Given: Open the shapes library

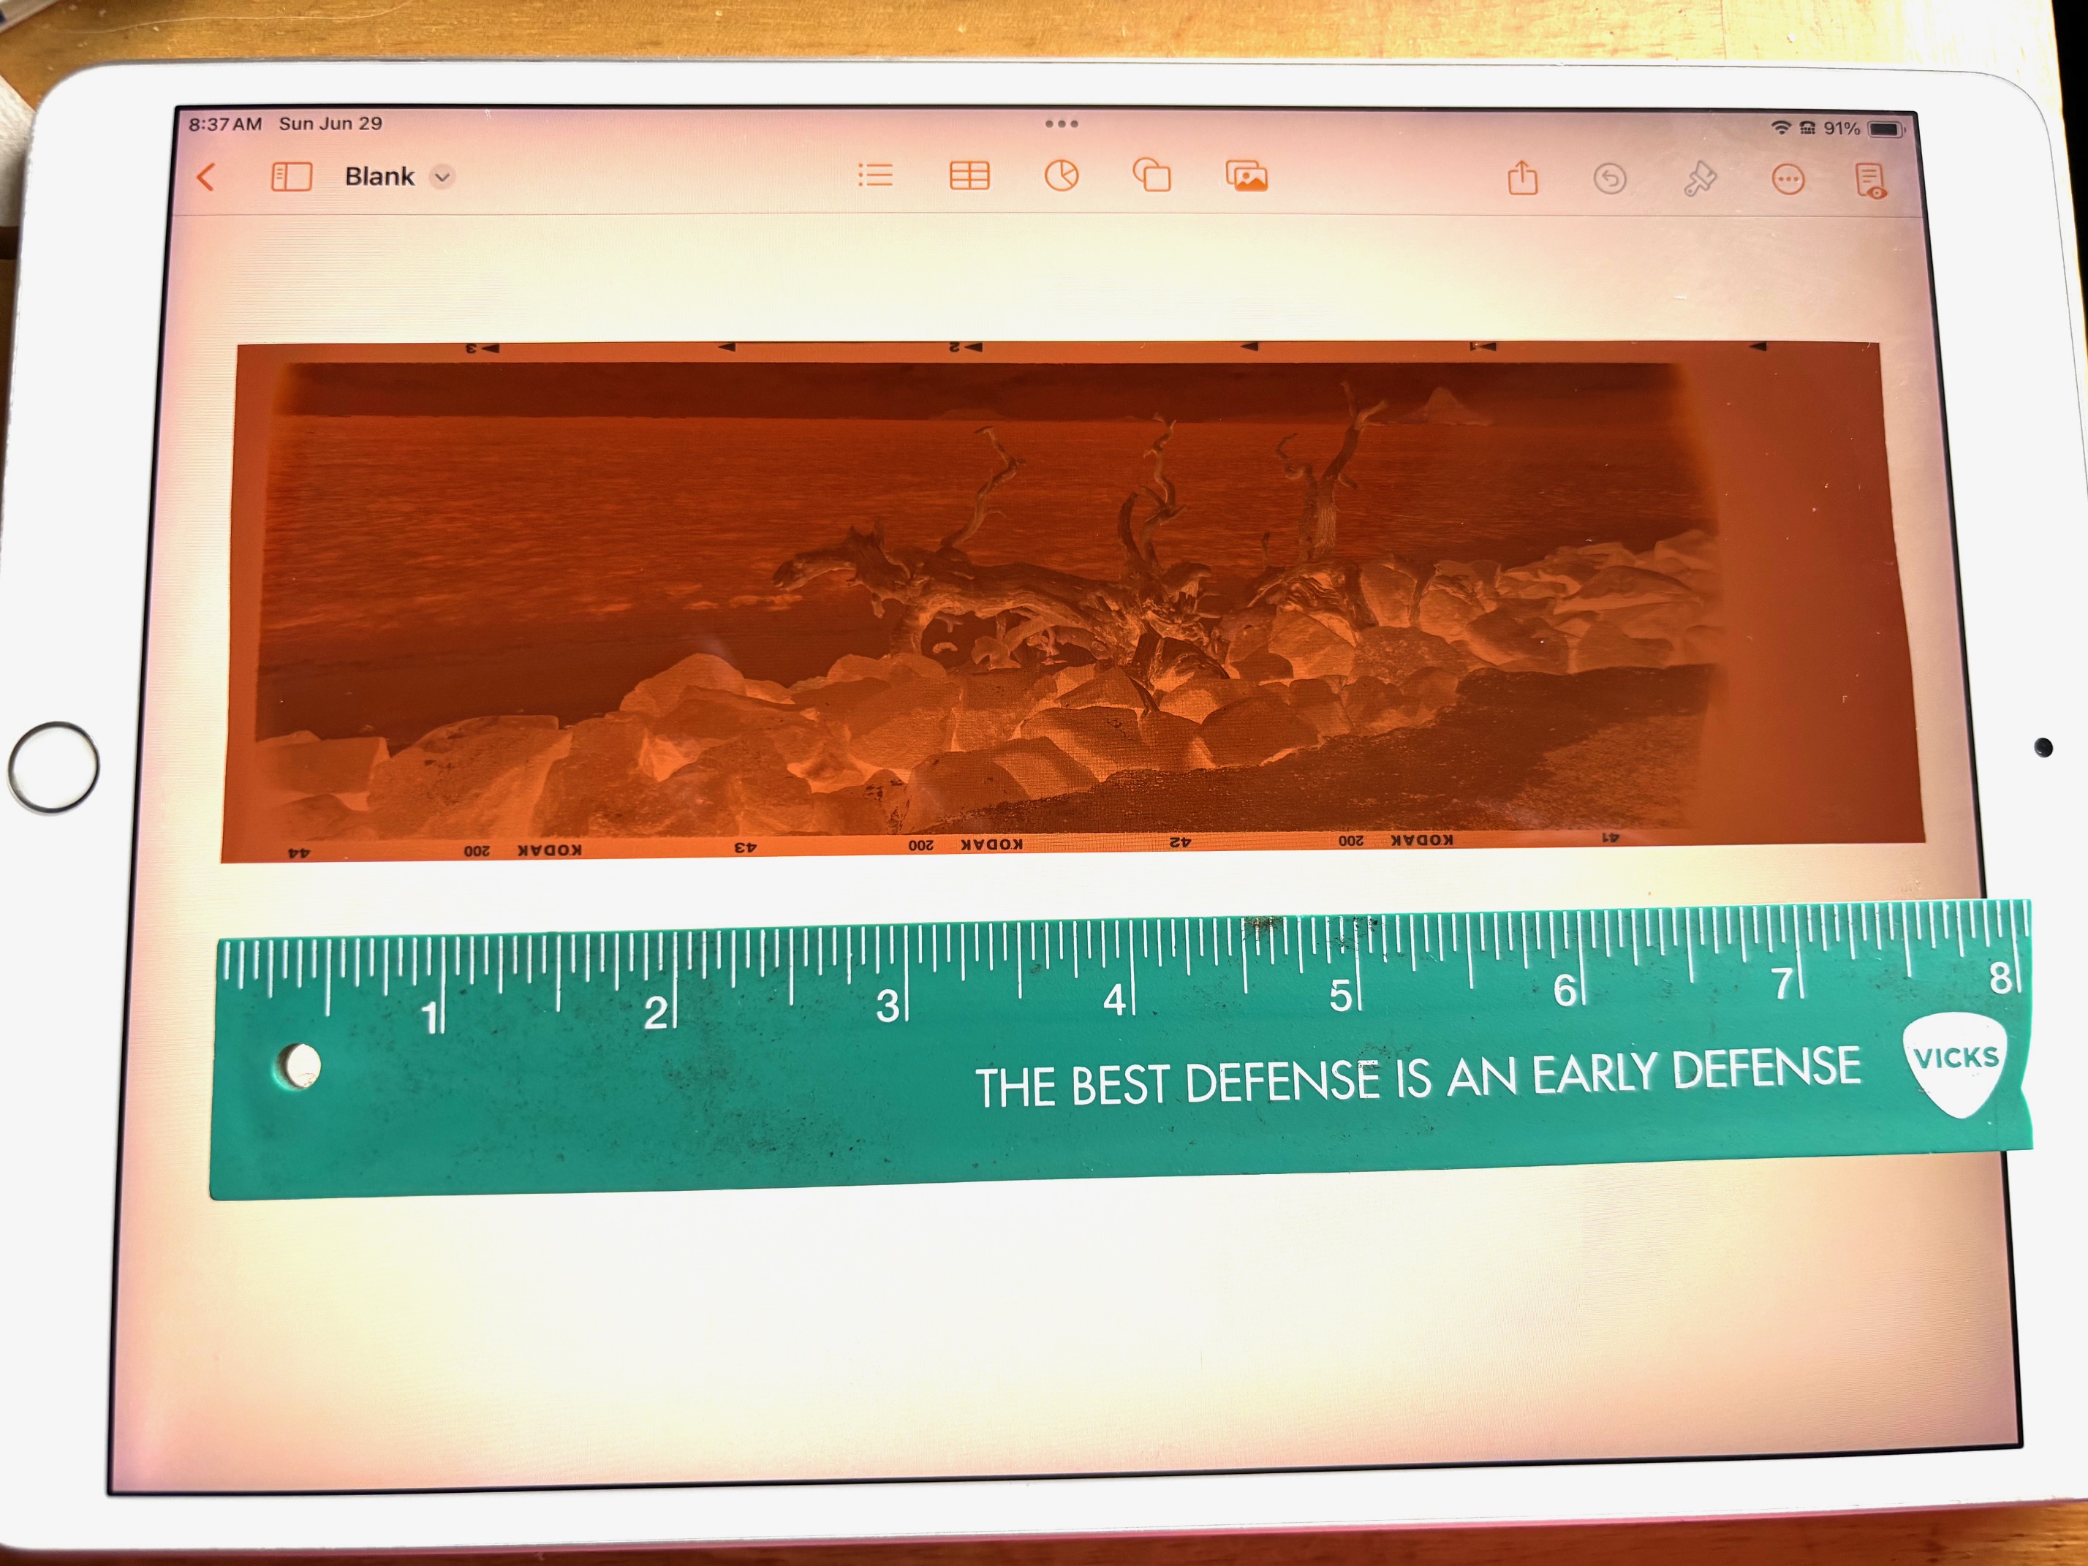Looking at the screenshot, I should click(1151, 175).
